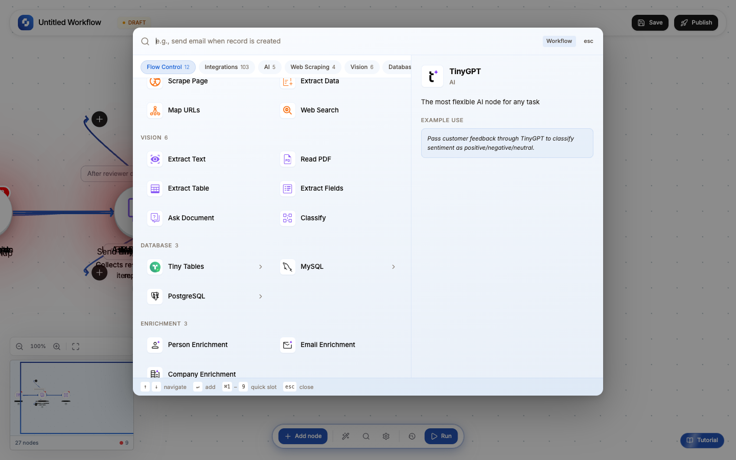Screen dimensions: 736x460
Task: Click the magic wand toolbar icon
Action: click(346, 436)
